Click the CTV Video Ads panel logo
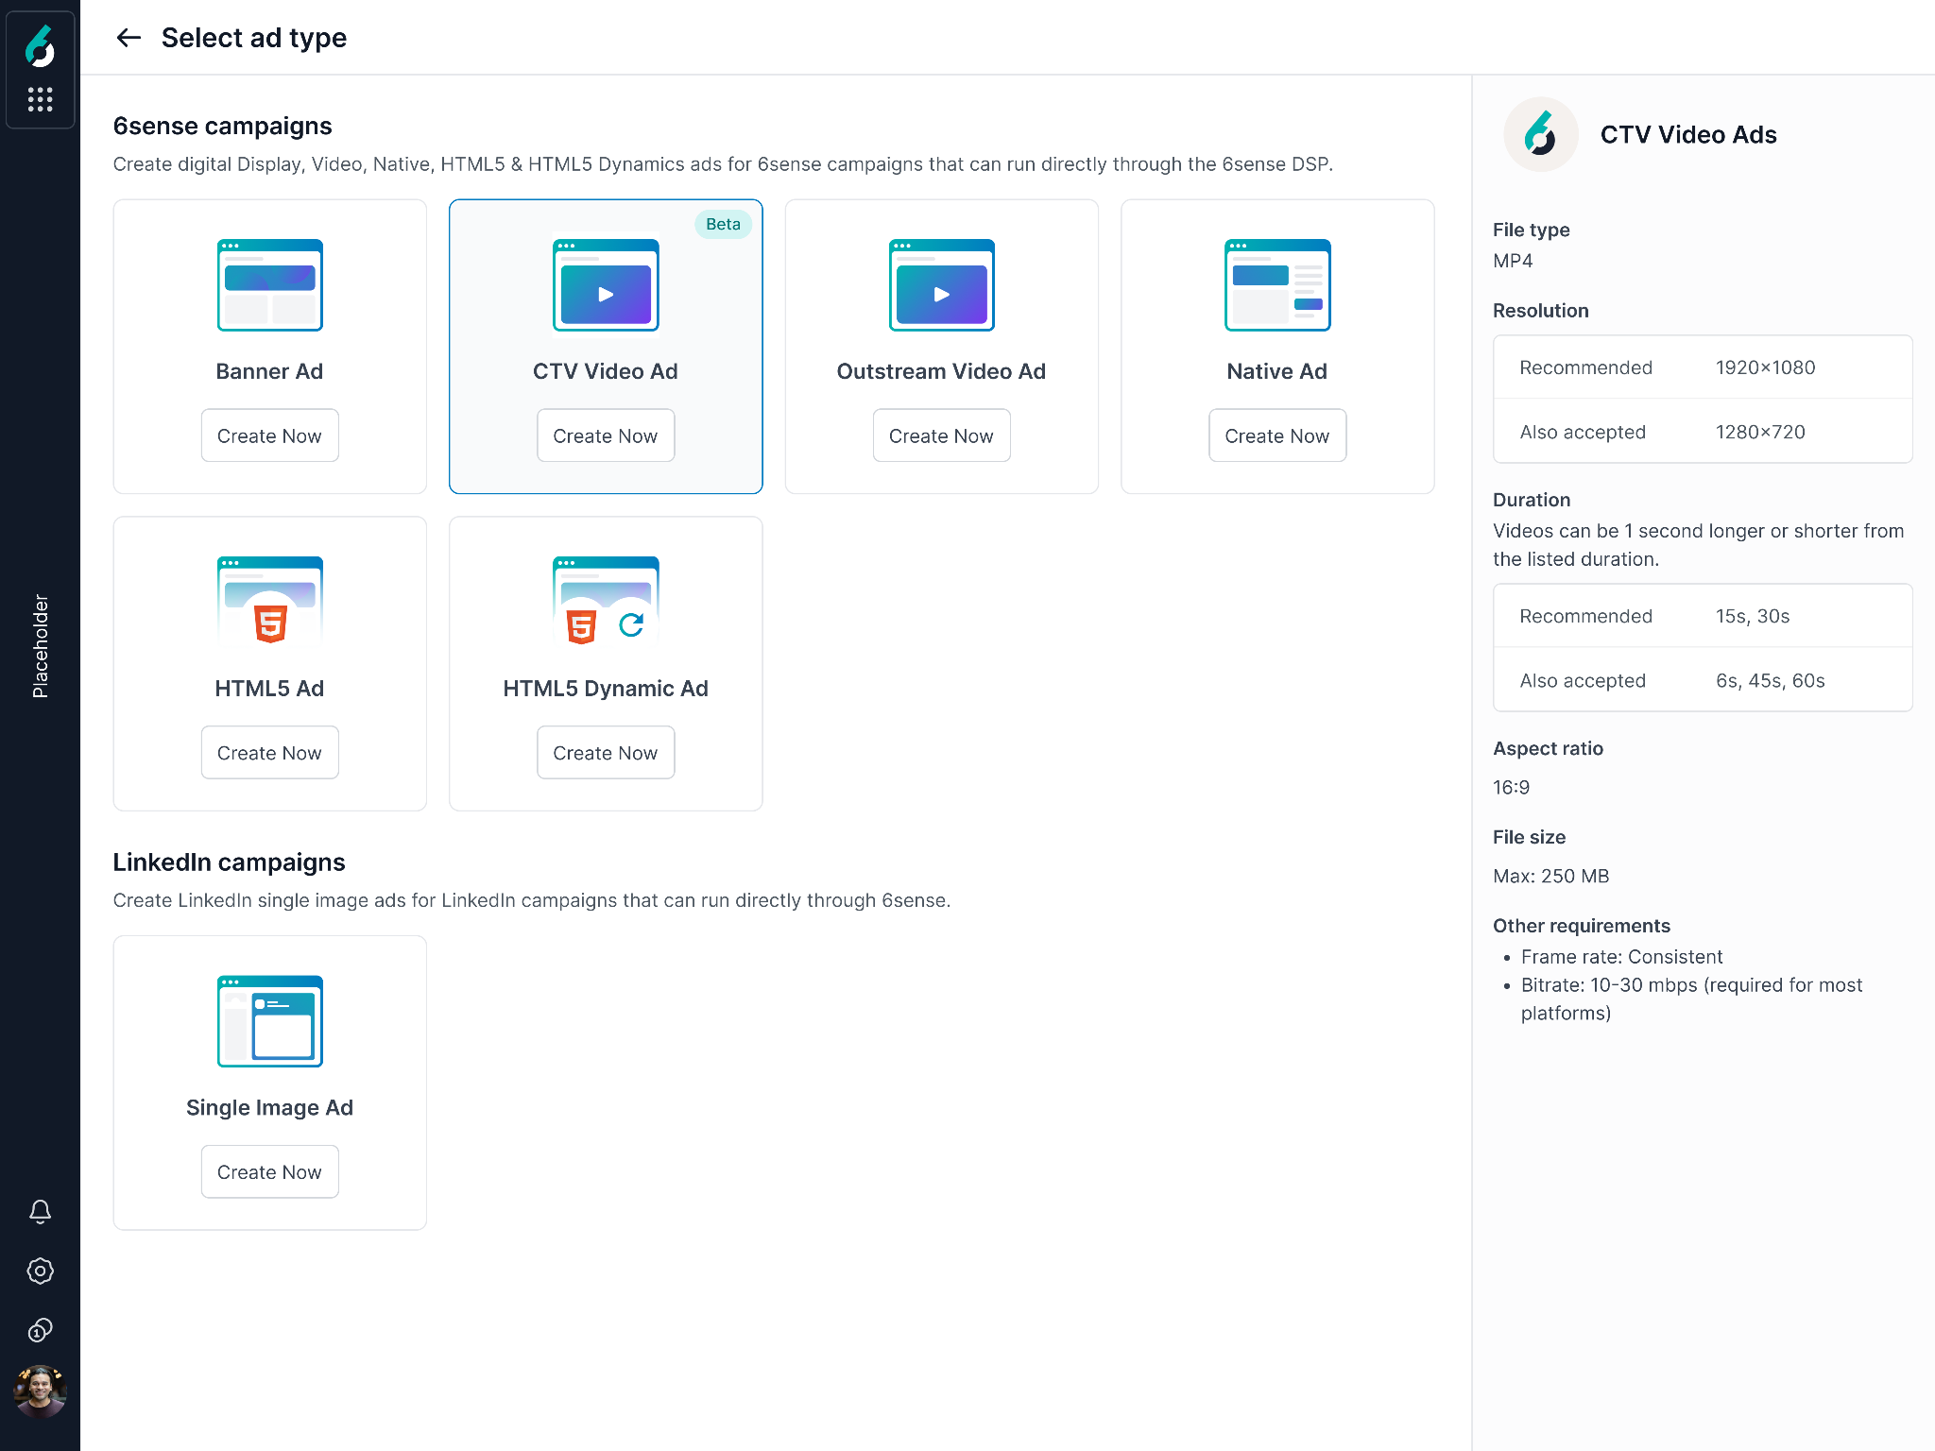 1541,134
